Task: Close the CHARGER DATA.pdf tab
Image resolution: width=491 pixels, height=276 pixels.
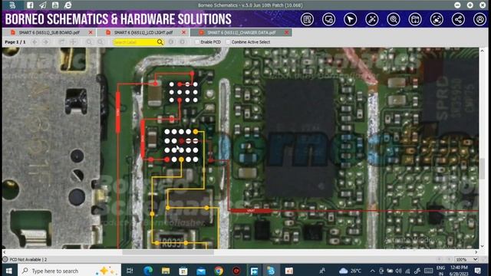Action: [287, 32]
